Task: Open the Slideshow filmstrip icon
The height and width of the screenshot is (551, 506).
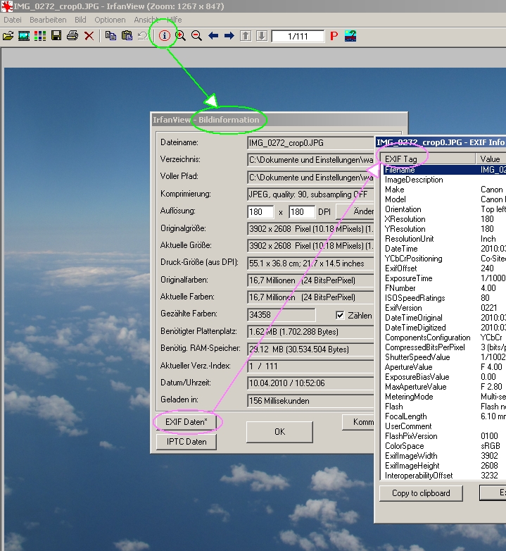Action: [24, 36]
